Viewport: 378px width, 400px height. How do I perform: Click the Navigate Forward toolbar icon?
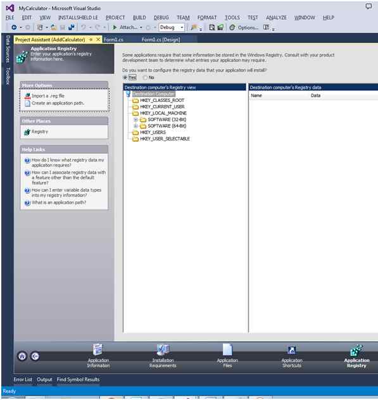28,27
